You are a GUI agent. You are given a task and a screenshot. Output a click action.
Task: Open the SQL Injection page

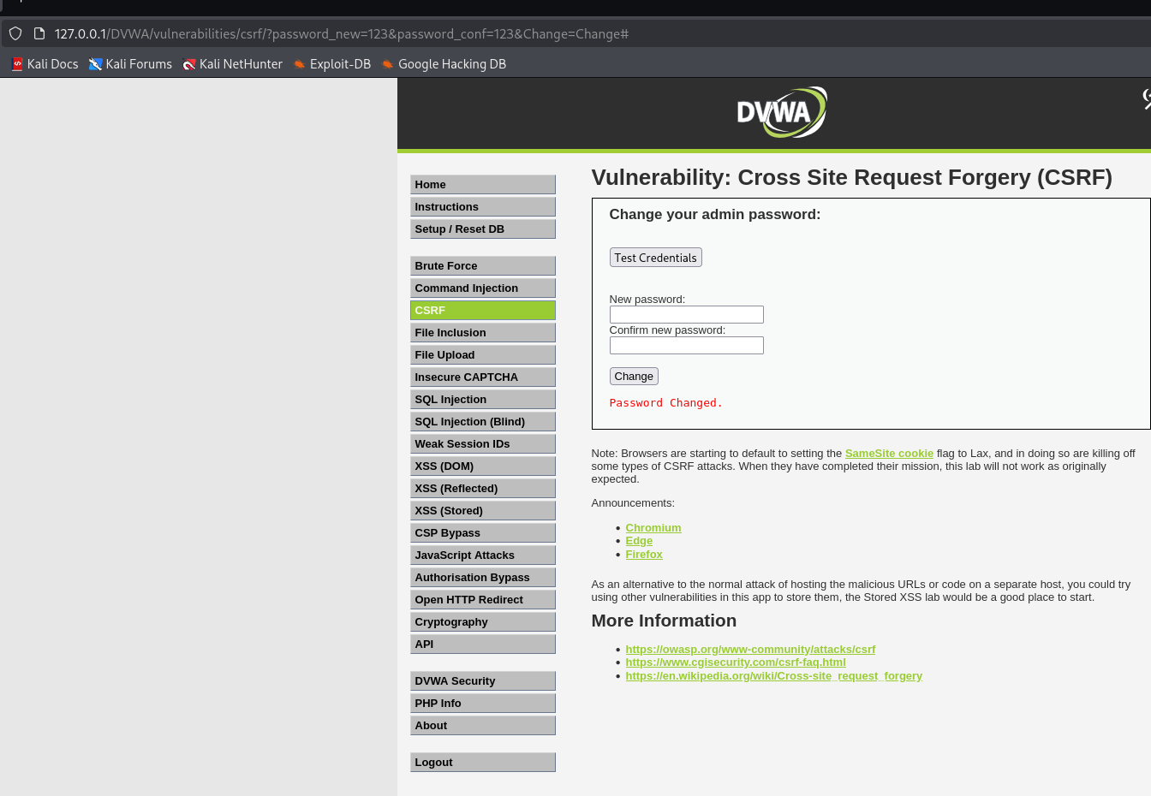coord(483,400)
